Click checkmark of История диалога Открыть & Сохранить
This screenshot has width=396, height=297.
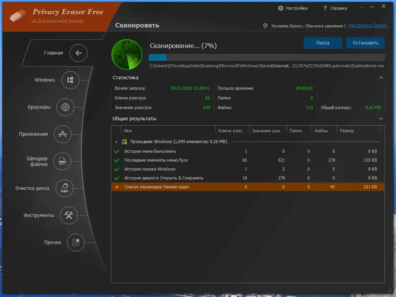tap(117, 178)
